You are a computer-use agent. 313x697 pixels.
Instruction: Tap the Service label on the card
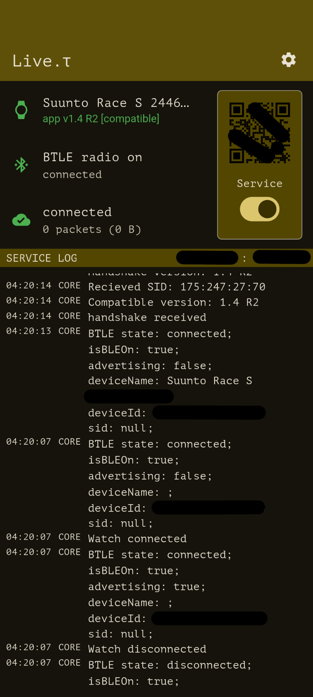click(x=260, y=184)
